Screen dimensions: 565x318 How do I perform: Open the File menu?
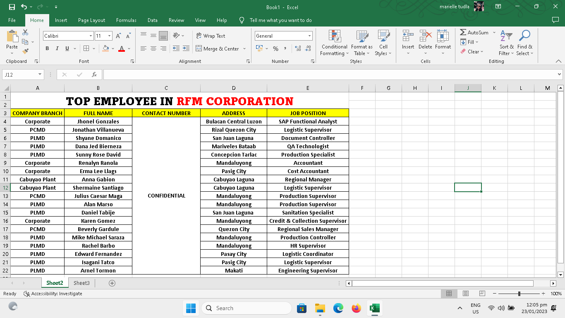tap(12, 20)
